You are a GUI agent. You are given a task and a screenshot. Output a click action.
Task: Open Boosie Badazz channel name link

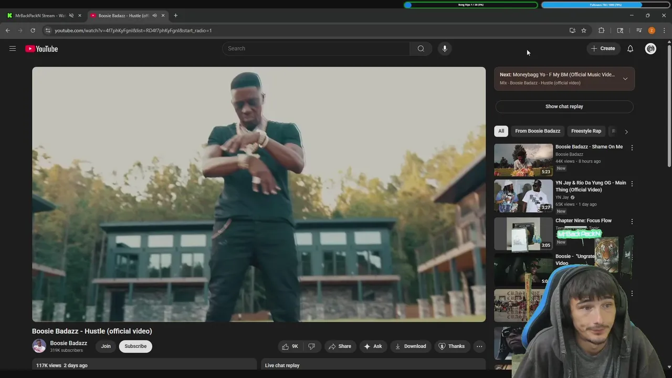(68, 343)
